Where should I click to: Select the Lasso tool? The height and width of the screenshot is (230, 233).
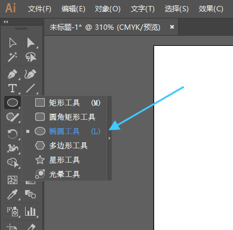point(31,57)
